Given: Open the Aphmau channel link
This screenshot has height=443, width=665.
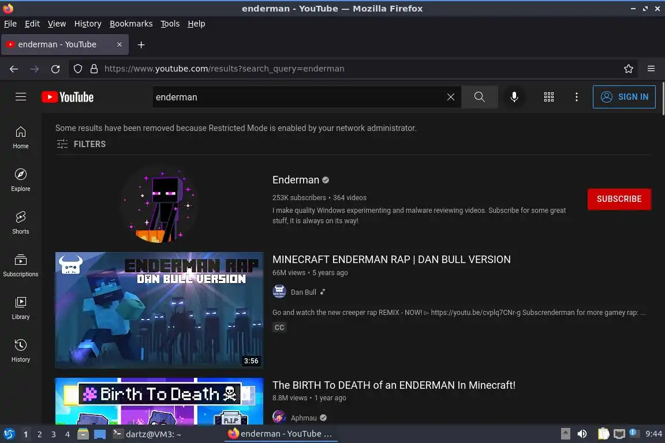Looking at the screenshot, I should tap(304, 418).
